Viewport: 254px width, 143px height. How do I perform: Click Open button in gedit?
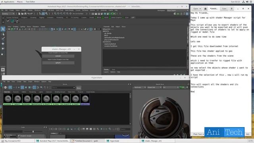(x=195, y=9)
